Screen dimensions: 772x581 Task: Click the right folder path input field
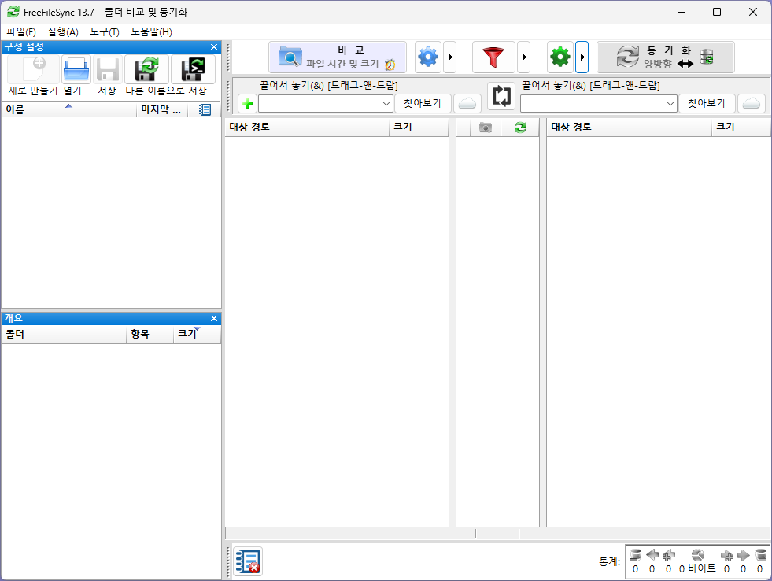coord(593,103)
